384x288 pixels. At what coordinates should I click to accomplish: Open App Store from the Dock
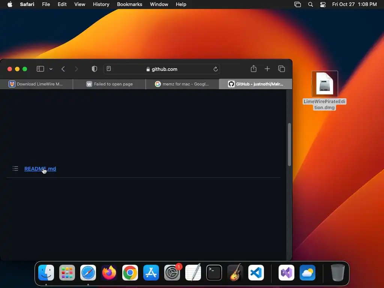(x=151, y=273)
